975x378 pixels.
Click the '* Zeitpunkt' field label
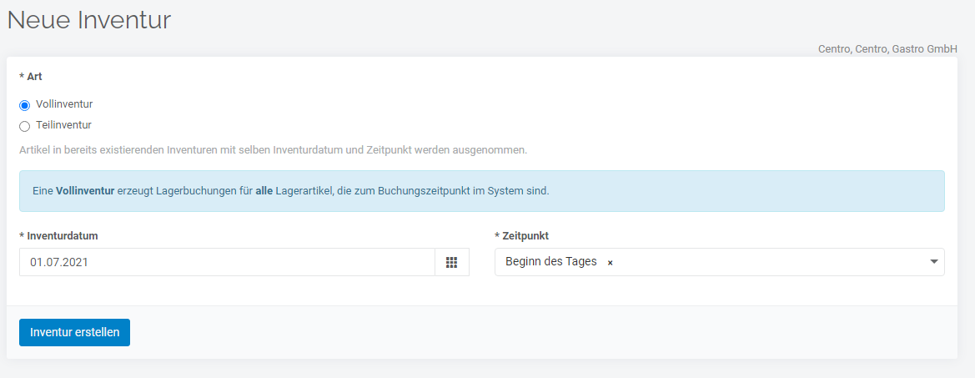[521, 236]
